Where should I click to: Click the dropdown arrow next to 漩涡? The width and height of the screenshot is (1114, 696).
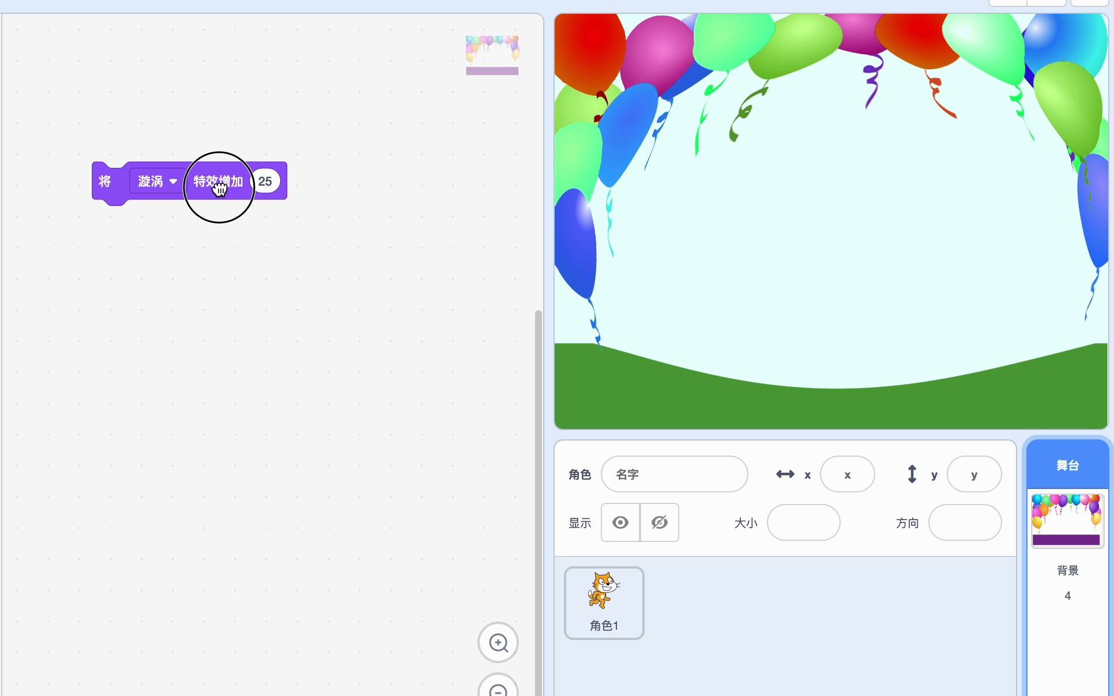pyautogui.click(x=174, y=181)
